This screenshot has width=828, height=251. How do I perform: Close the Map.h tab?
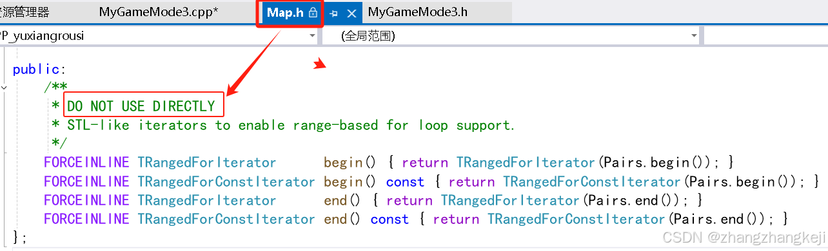point(351,13)
